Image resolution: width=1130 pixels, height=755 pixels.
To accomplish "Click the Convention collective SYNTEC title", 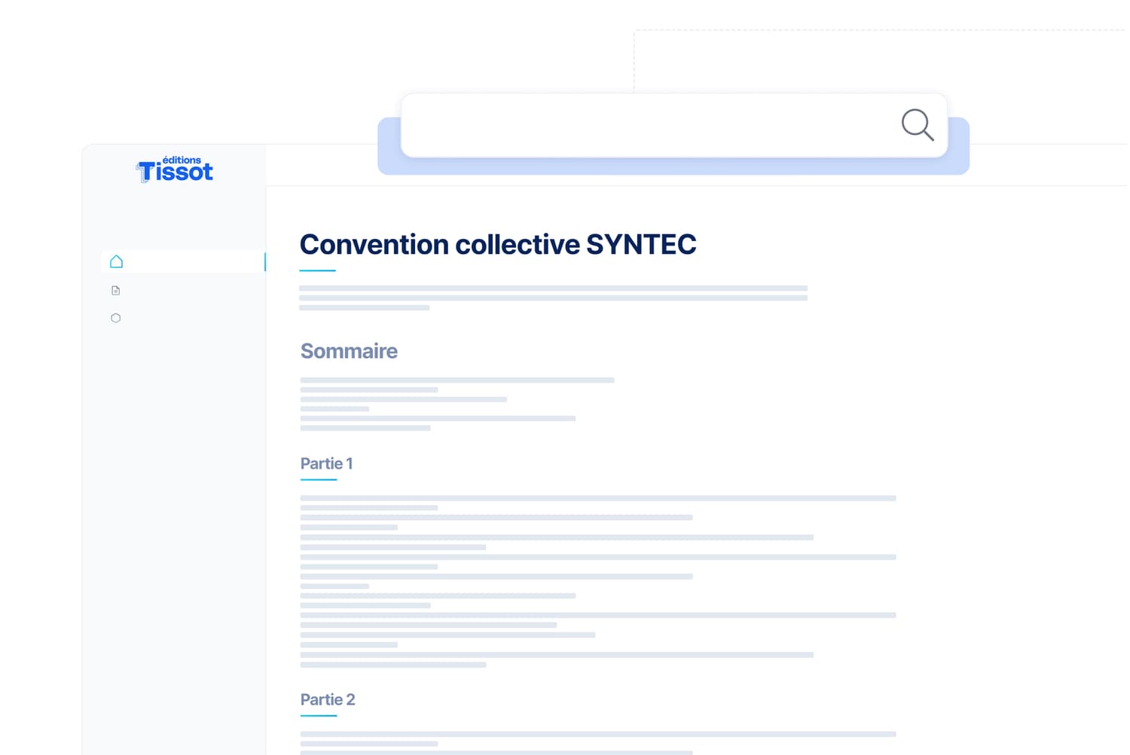I will coord(497,244).
